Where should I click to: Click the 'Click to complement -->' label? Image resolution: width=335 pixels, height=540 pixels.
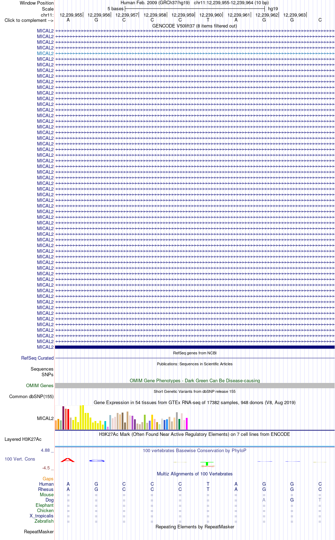click(x=29, y=20)
